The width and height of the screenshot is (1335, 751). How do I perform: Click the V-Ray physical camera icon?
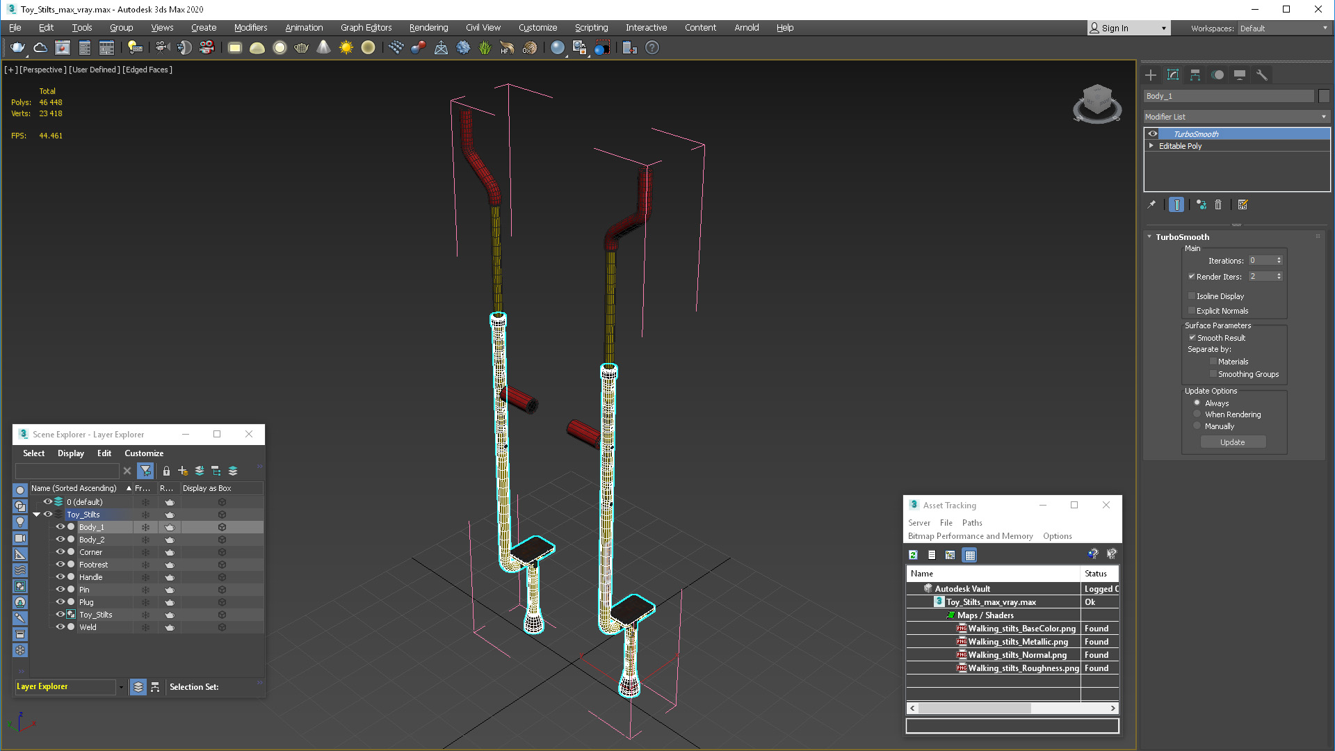point(162,47)
